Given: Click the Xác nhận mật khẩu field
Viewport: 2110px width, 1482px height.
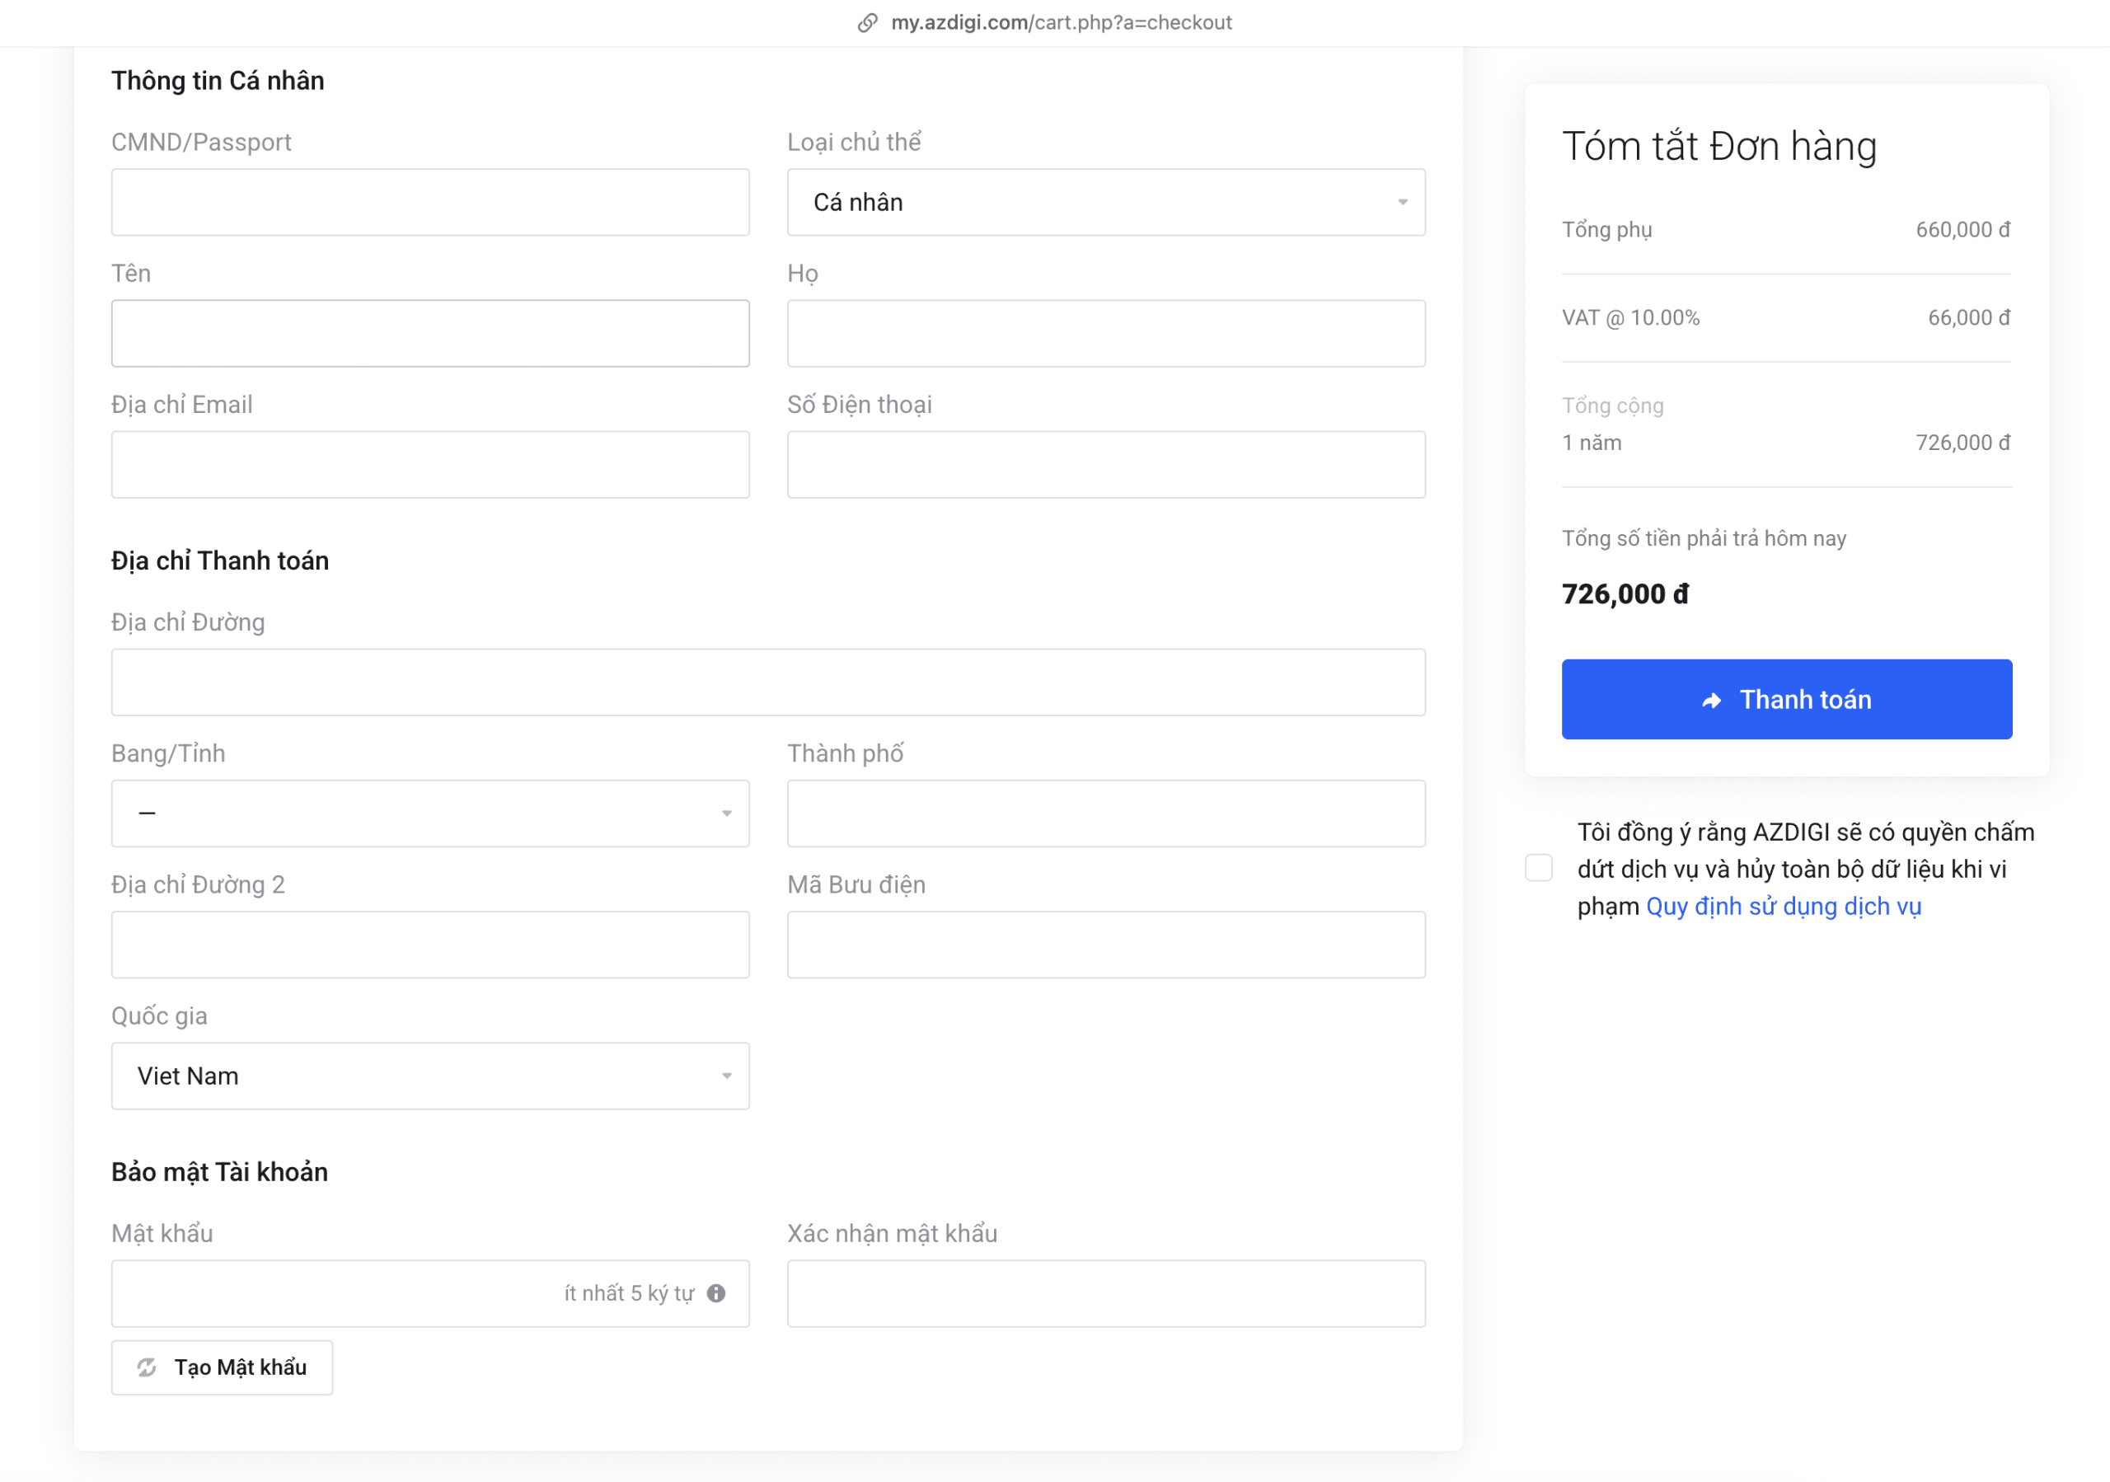Looking at the screenshot, I should tap(1105, 1292).
